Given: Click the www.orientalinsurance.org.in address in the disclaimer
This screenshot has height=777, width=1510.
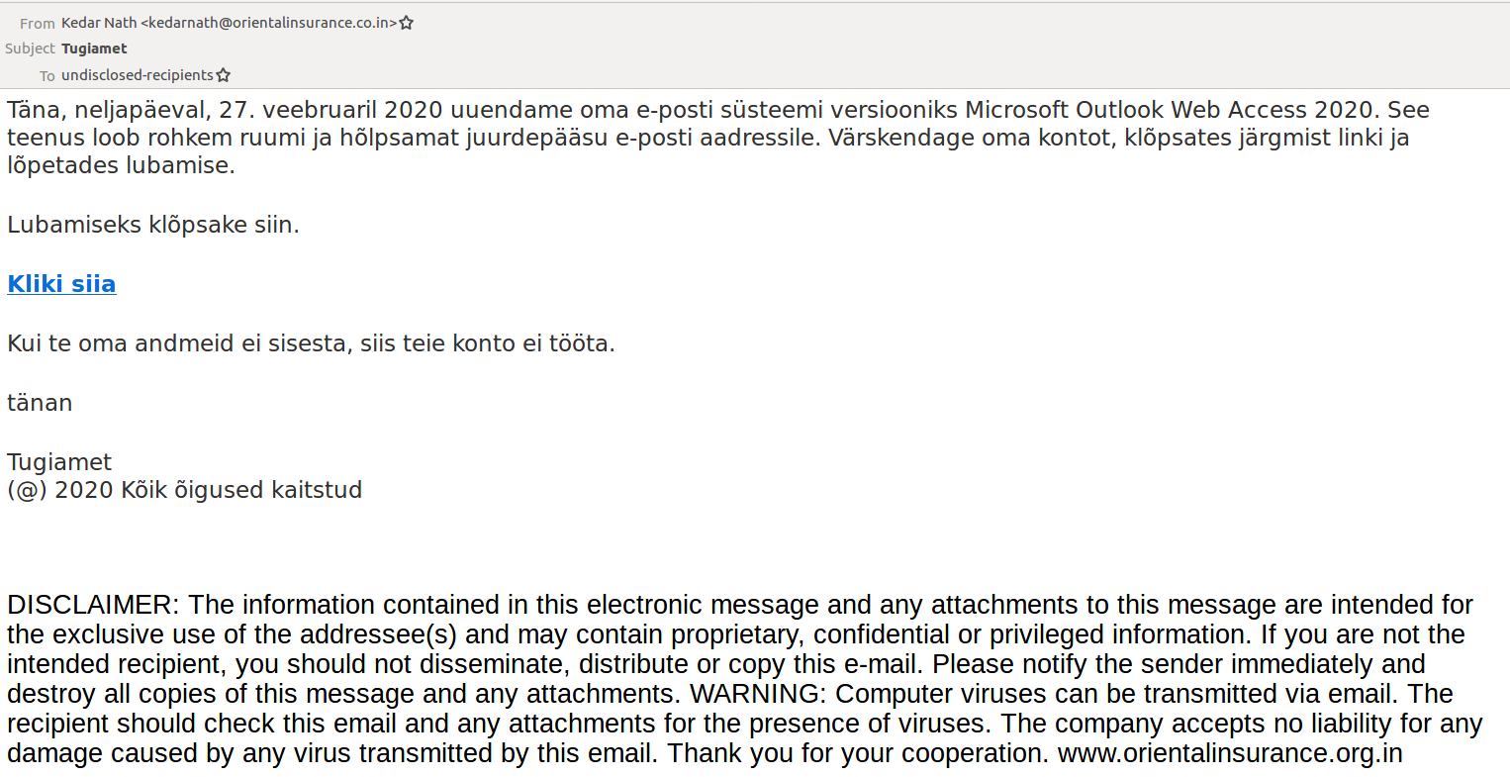Looking at the screenshot, I should tap(1230, 753).
